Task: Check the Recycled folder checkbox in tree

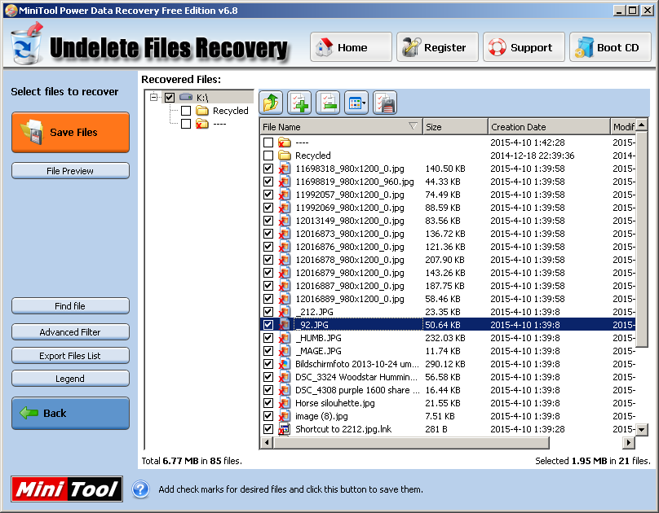Action: (x=186, y=111)
